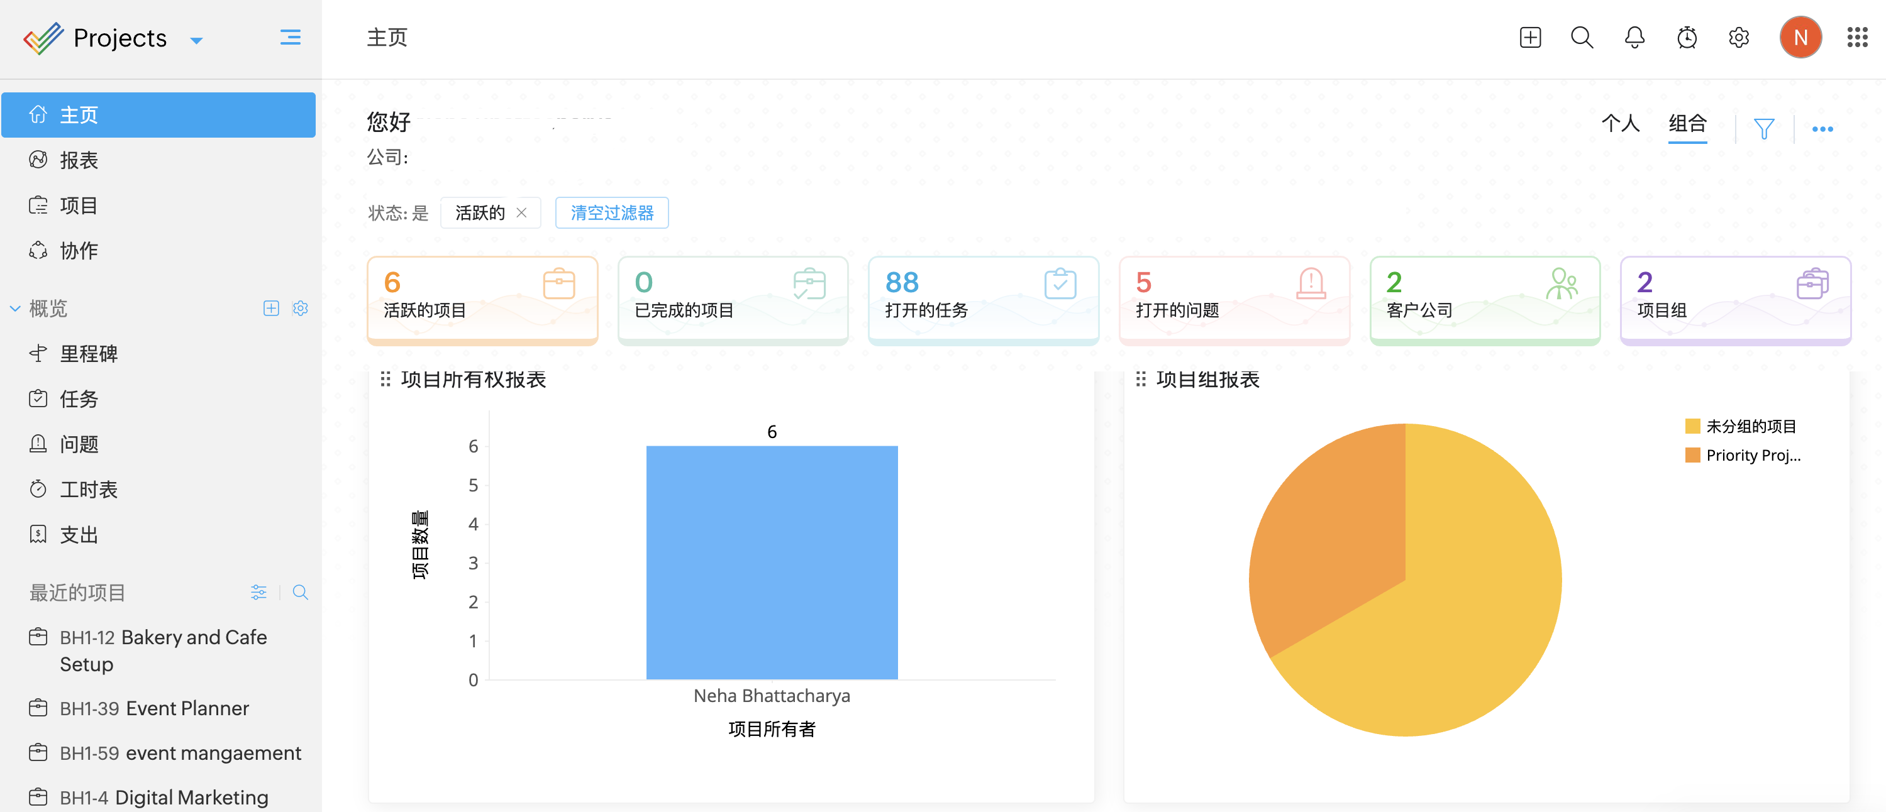Viewport: 1886px width, 812px height.
Task: Toggle 未分组的项目 legend entry
Action: coord(1750,427)
